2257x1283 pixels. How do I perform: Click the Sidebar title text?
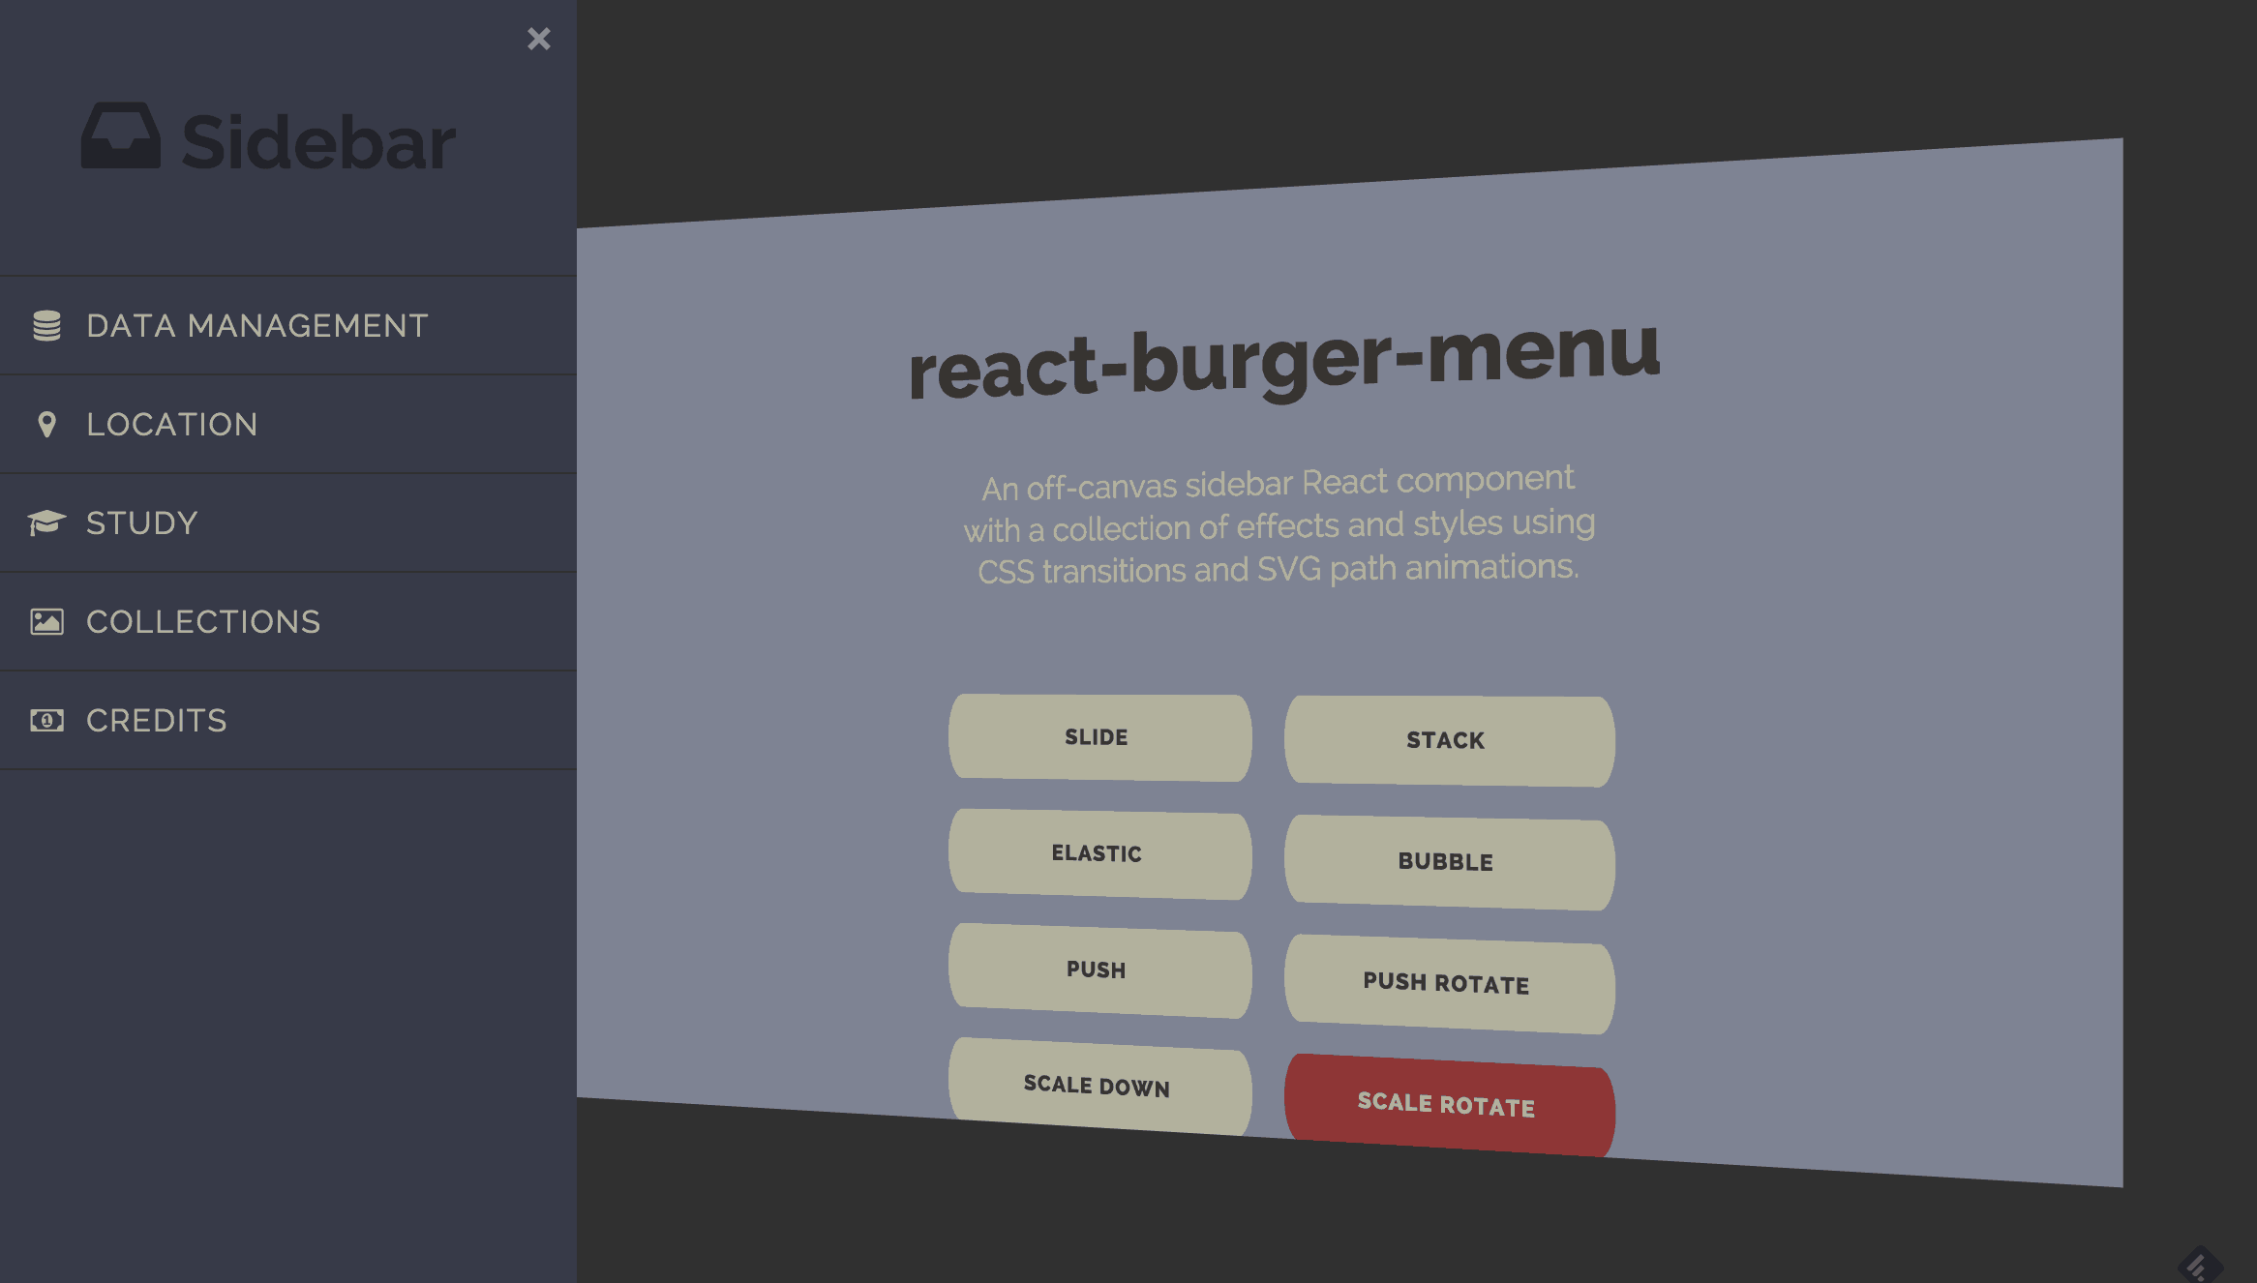coord(318,142)
